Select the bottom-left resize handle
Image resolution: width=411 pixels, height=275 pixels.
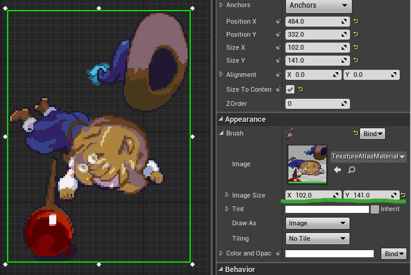5,264
